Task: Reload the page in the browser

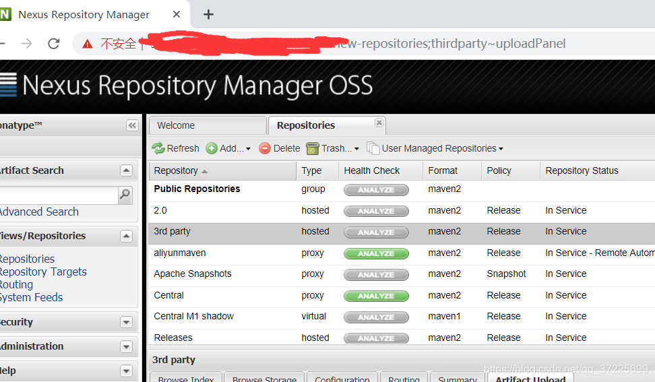Action: coord(53,43)
